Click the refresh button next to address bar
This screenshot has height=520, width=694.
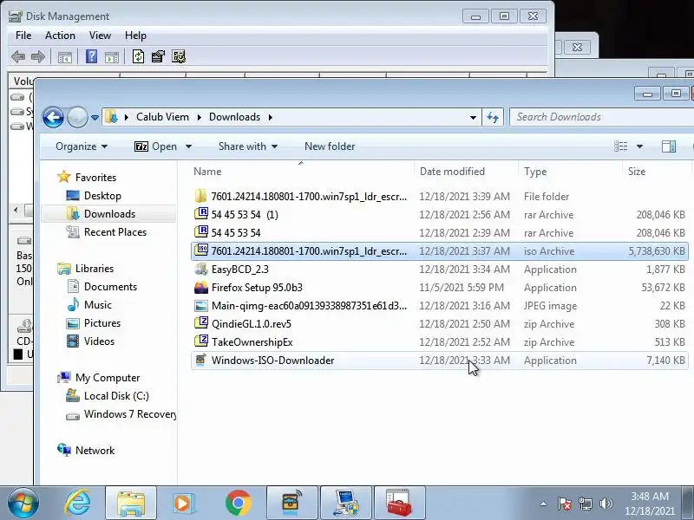[493, 117]
